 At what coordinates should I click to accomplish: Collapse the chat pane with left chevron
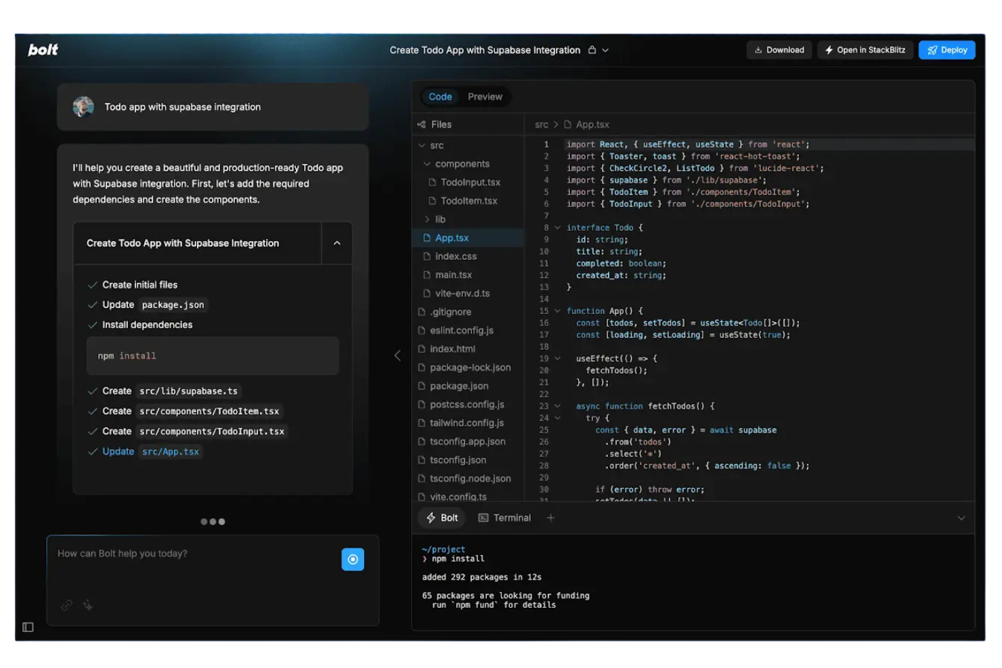tap(397, 355)
